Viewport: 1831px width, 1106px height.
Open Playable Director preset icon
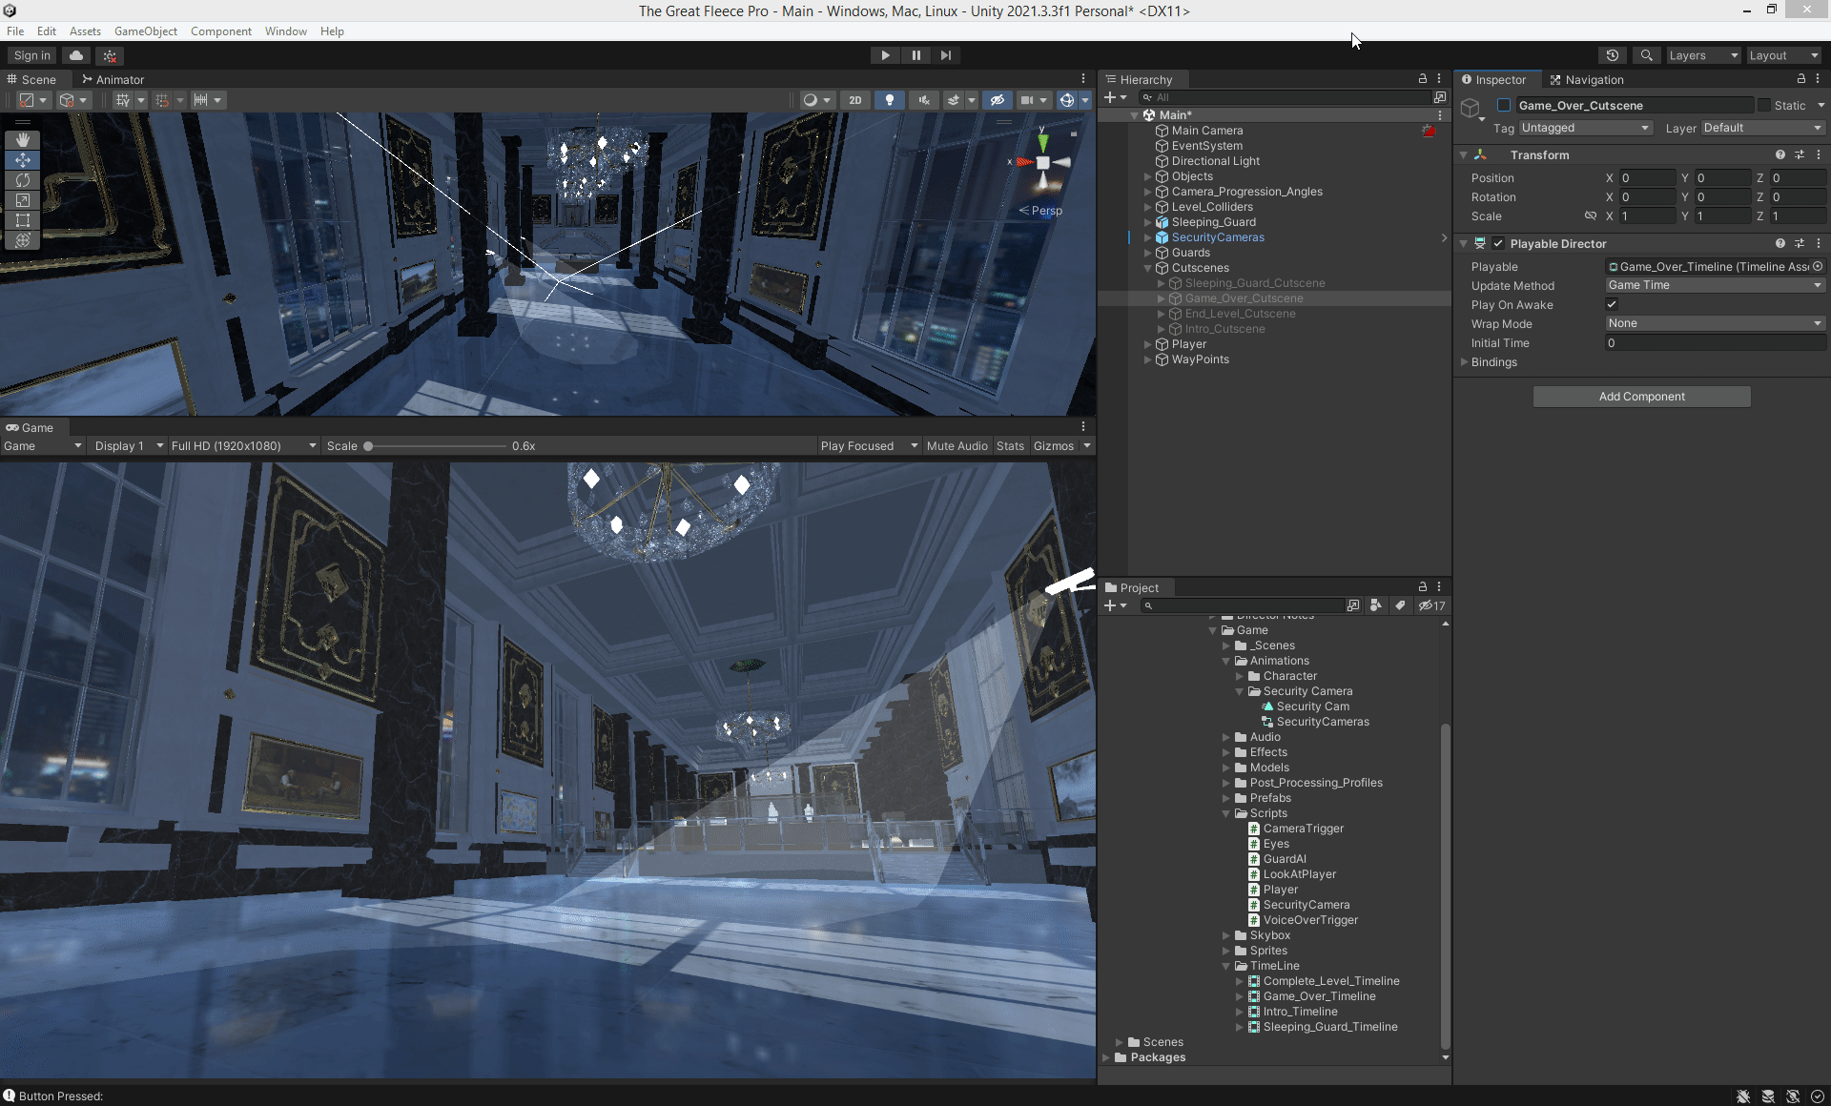click(x=1799, y=243)
